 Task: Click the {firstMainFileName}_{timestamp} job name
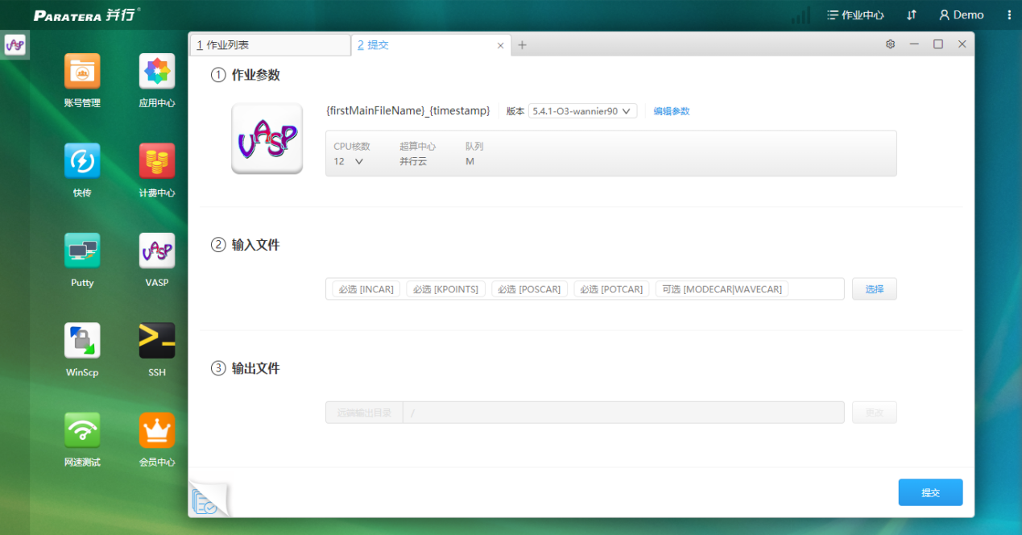408,111
